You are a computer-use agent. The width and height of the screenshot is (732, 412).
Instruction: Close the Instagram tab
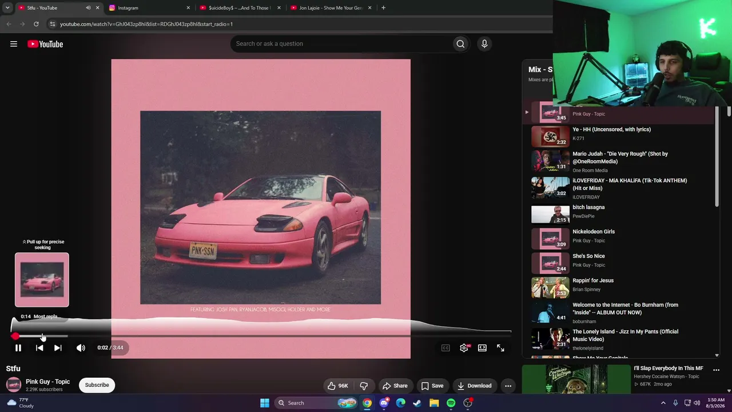pos(188,8)
